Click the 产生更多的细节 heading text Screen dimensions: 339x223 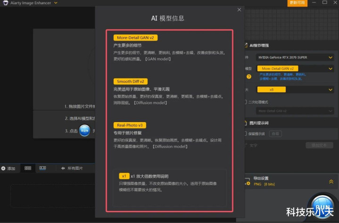(128, 46)
